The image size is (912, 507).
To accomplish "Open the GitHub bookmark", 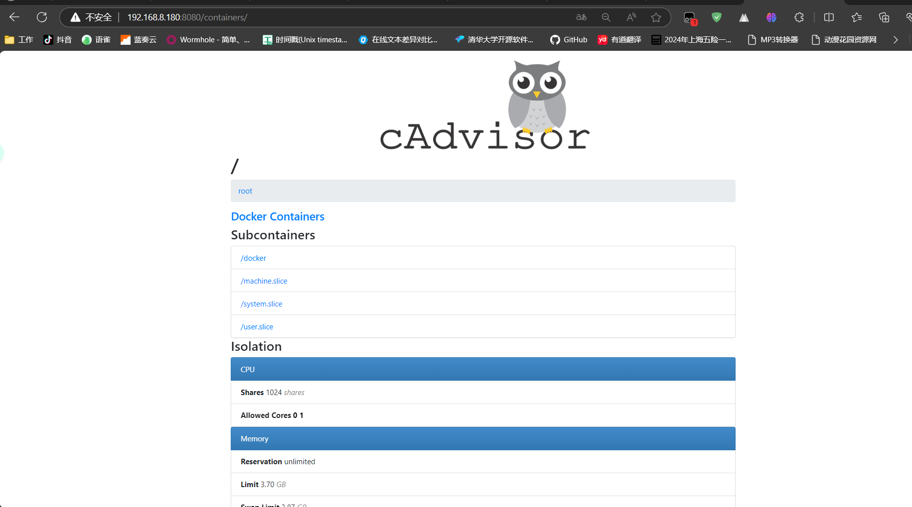I will coord(569,40).
